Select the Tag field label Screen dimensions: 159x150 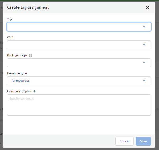pyautogui.click(x=10, y=19)
